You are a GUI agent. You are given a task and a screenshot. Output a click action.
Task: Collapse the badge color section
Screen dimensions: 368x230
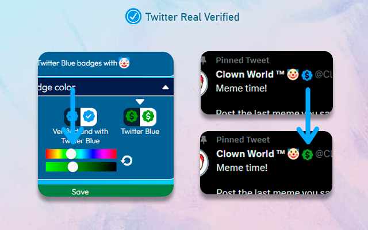pos(166,87)
